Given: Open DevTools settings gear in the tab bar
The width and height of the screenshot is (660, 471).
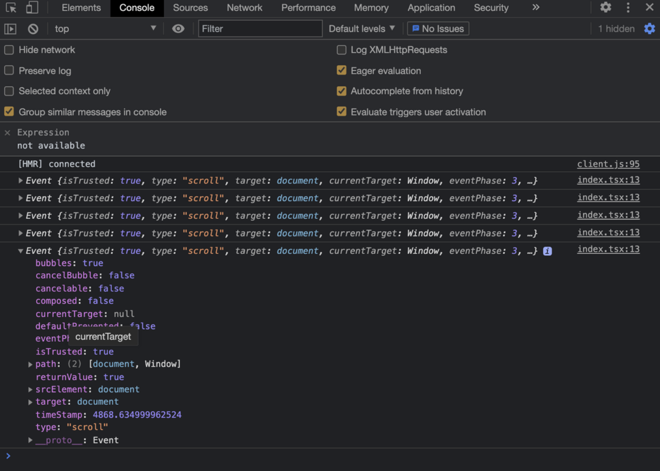Looking at the screenshot, I should point(606,7).
